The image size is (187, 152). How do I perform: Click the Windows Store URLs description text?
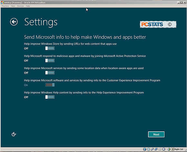point(70,44)
